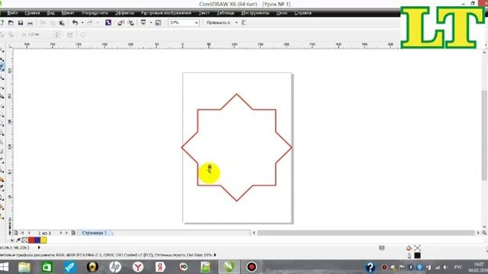The image size is (488, 274).
Task: Open application launcher dropdown arrow
Action: click(151, 23)
